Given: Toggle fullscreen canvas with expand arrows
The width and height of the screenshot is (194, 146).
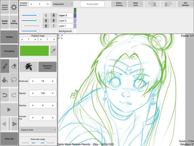Looking at the screenshot, I should (x=60, y=37).
